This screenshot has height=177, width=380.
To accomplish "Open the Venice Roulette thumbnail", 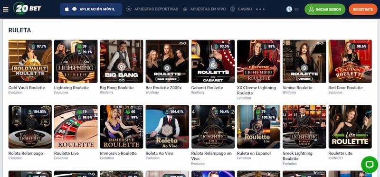I will pos(304,61).
